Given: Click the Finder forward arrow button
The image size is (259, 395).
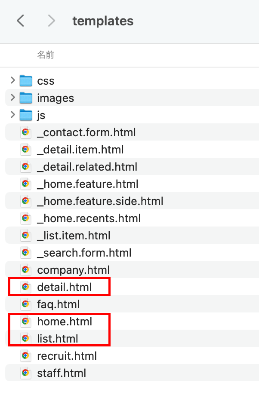Looking at the screenshot, I should (52, 21).
